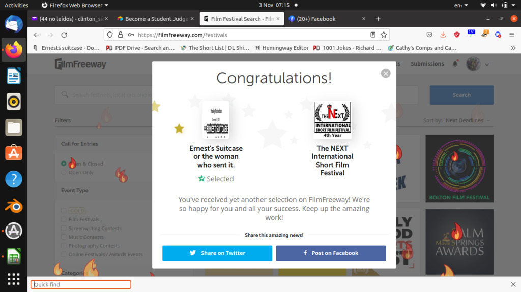Open a new browser tab with the plus icon

click(x=378, y=19)
